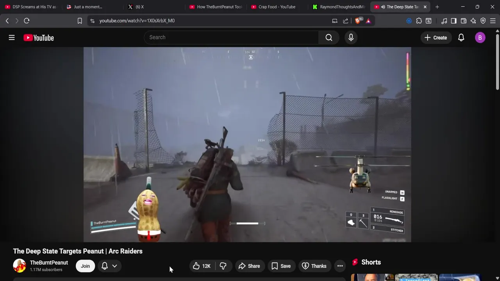The image size is (500, 281).
Task: Open YouTube notifications bell
Action: (461, 37)
